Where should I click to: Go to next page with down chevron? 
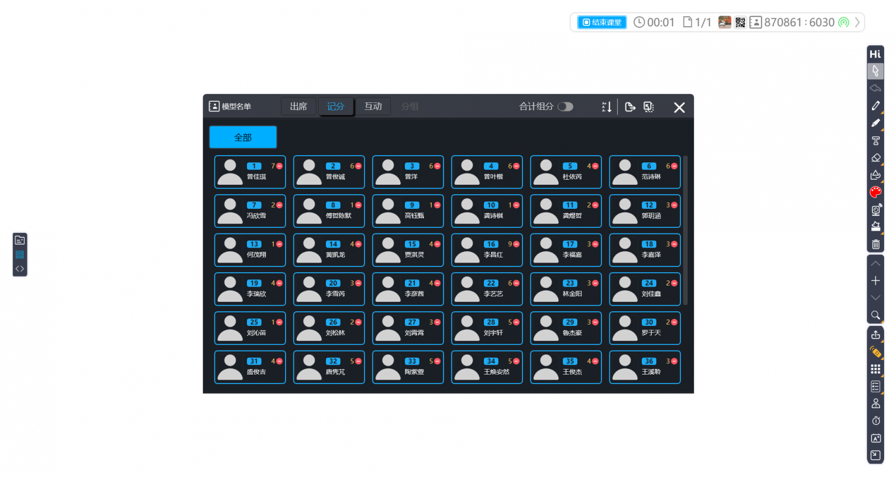[x=875, y=297]
